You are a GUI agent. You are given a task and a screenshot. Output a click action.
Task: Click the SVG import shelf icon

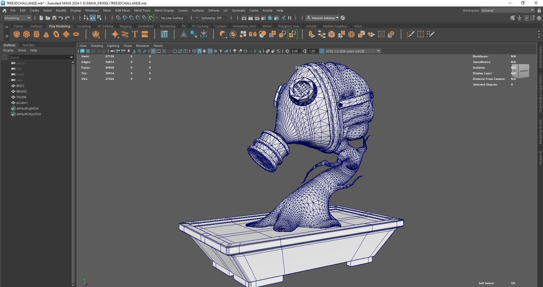(145, 34)
